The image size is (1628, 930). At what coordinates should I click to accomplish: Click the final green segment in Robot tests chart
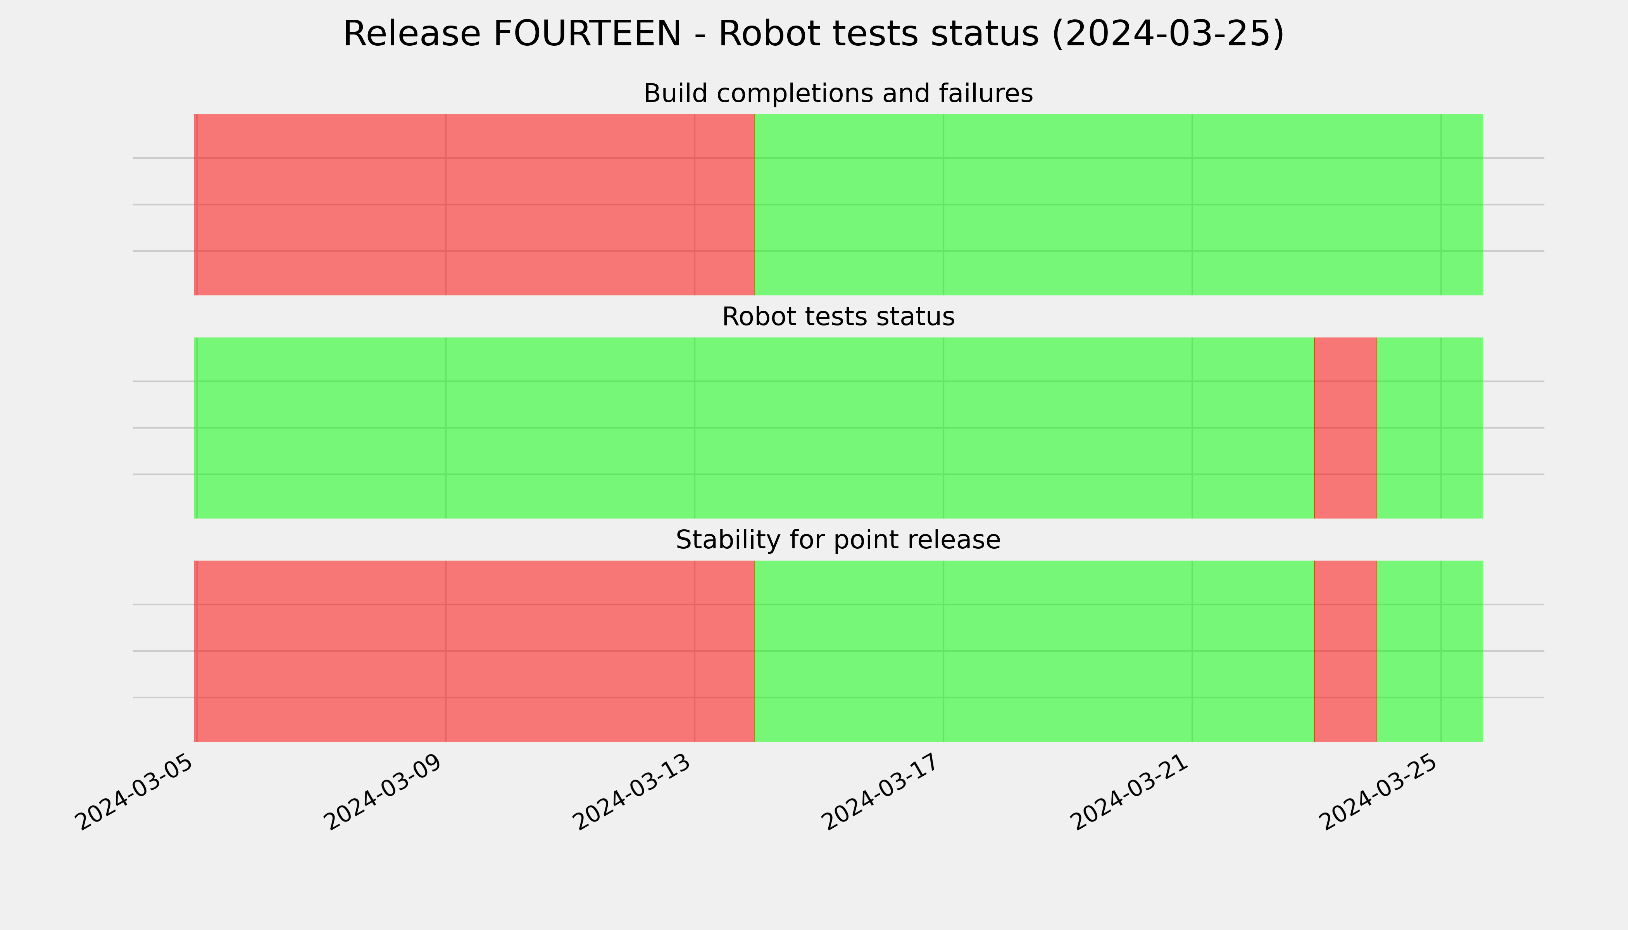pyautogui.click(x=1429, y=428)
